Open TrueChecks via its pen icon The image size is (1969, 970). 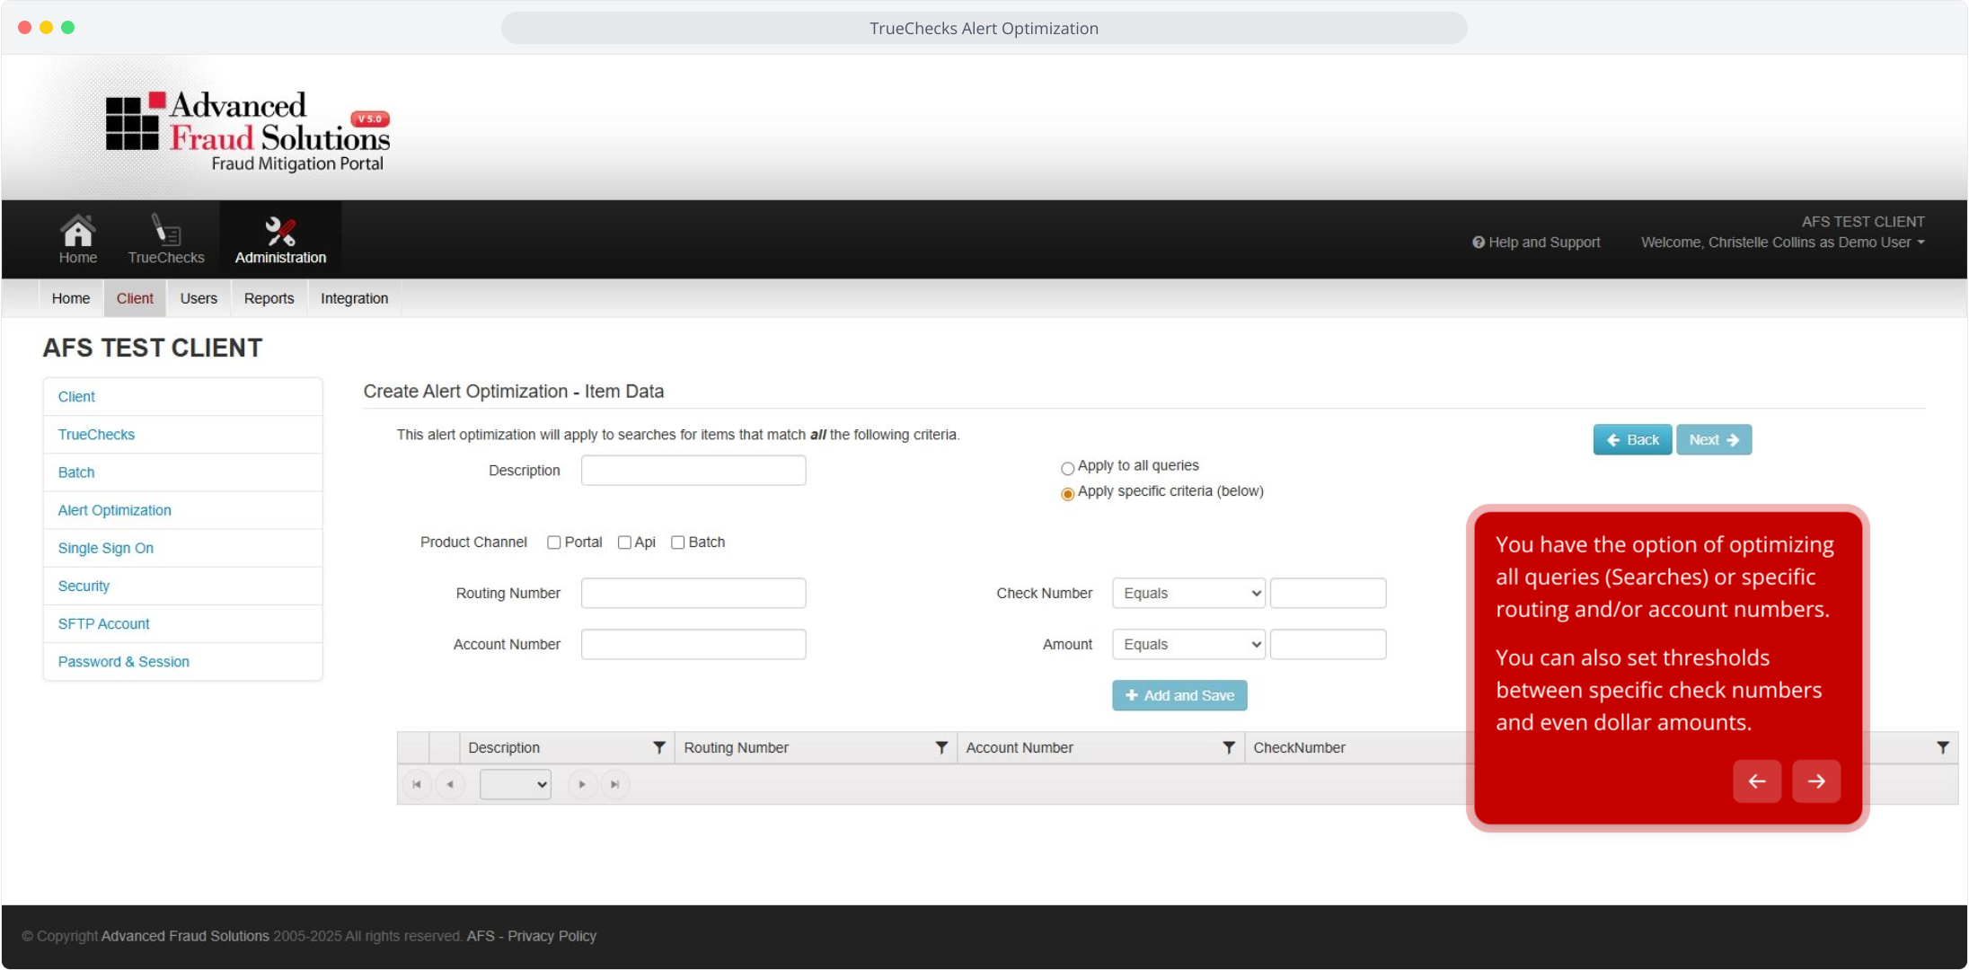click(x=165, y=230)
